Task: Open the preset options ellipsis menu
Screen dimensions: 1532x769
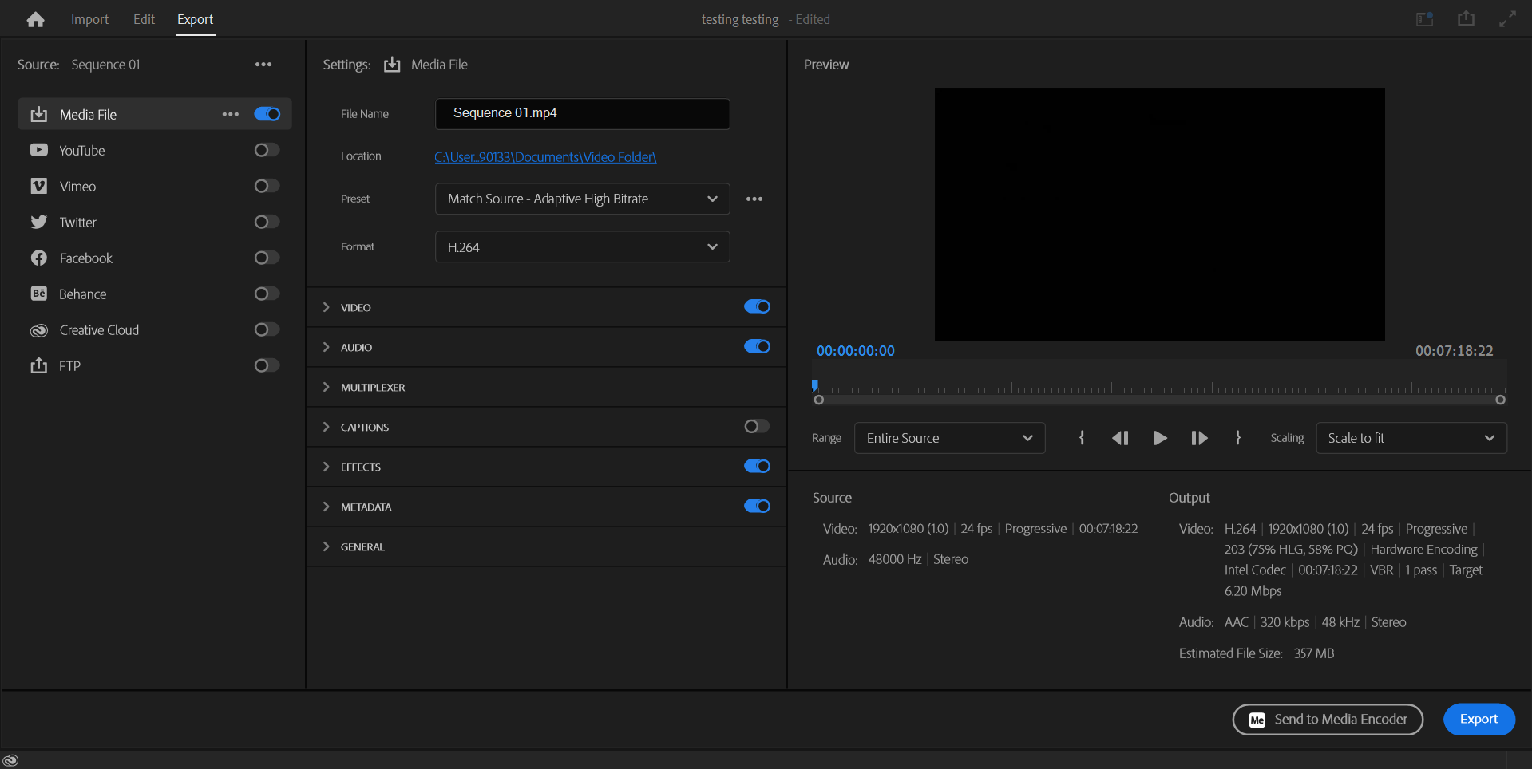Action: click(754, 199)
